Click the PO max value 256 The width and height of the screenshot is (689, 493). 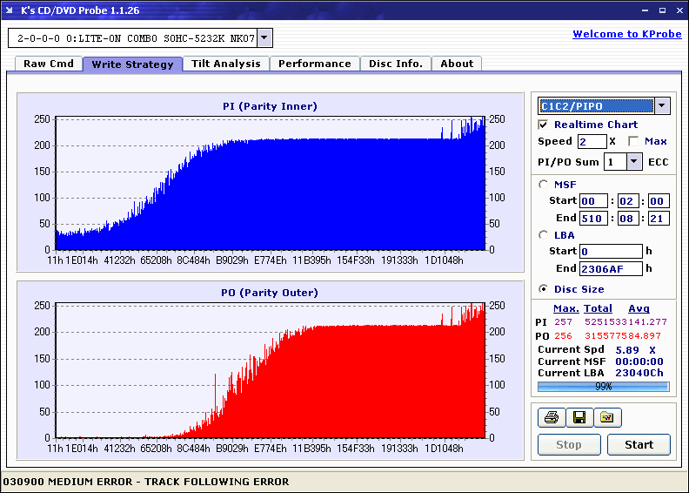[x=563, y=335]
